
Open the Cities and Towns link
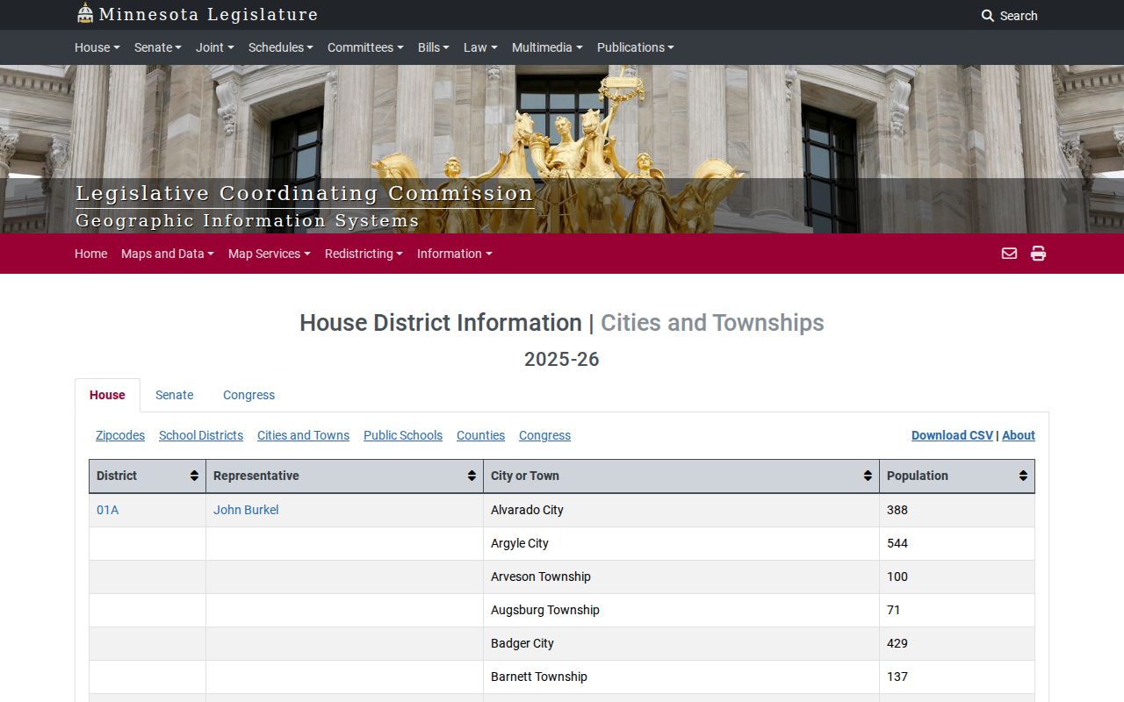pyautogui.click(x=303, y=435)
